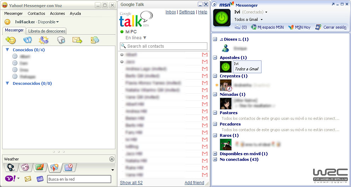Switch to Libreta de direcciones tab

coord(47,31)
